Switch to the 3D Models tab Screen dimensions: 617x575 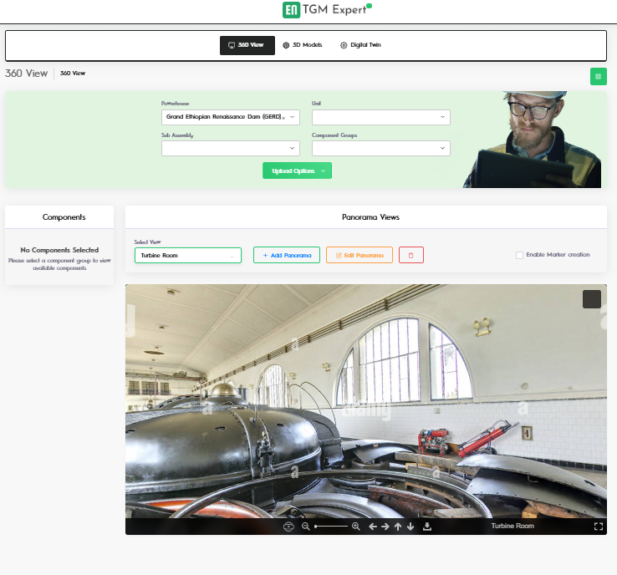coord(302,45)
